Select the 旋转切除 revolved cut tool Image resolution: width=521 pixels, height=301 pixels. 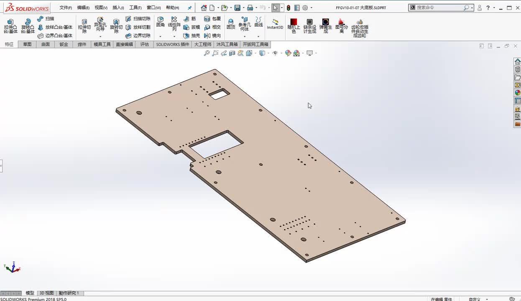click(x=116, y=26)
